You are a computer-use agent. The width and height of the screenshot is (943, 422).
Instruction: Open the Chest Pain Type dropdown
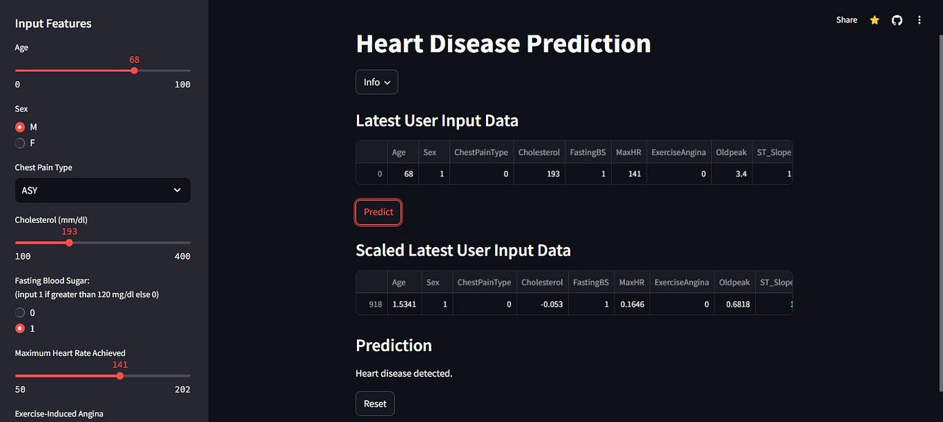click(102, 189)
